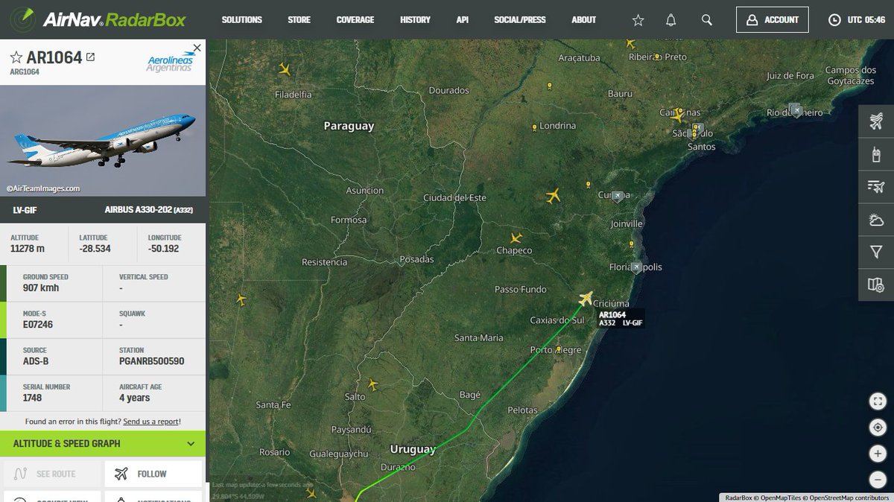The height and width of the screenshot is (502, 894).
Task: Open the Social/Press menu item
Action: 520,20
